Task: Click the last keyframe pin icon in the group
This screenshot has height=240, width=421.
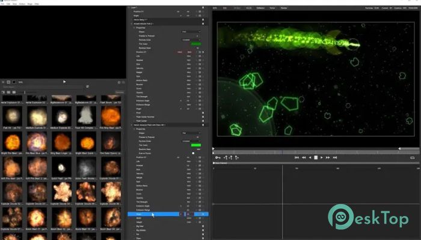Action: pyautogui.click(x=236, y=157)
